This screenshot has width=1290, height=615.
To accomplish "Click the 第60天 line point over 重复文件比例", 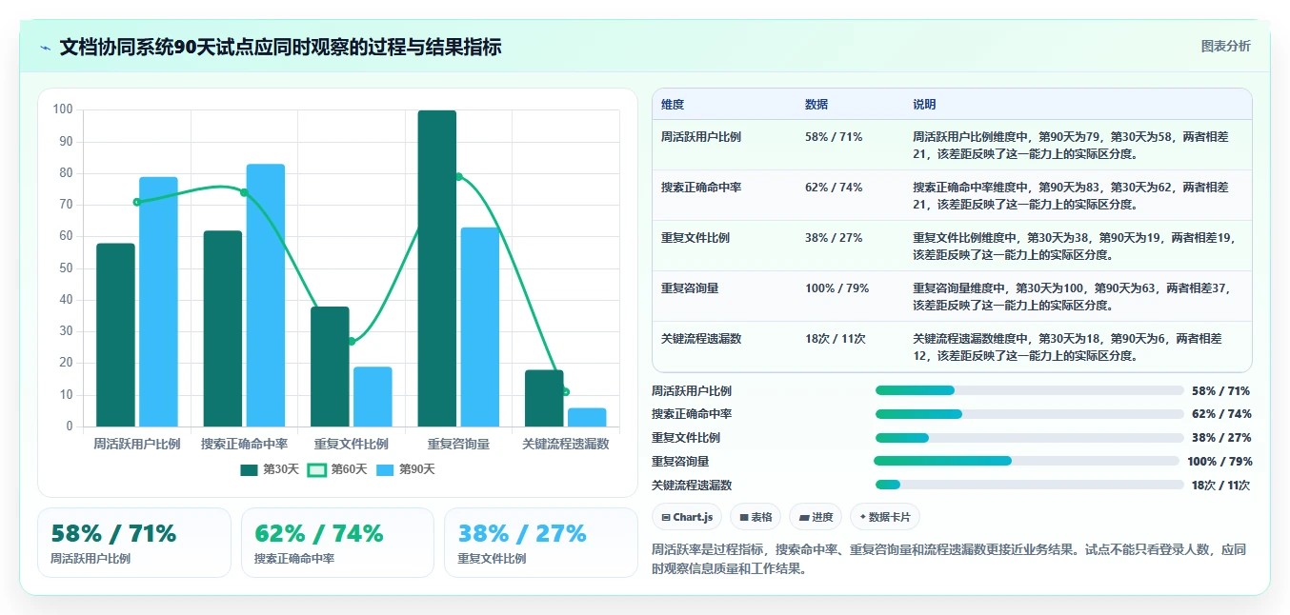I will [352, 341].
